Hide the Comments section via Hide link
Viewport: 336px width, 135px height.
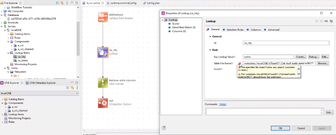[222, 104]
